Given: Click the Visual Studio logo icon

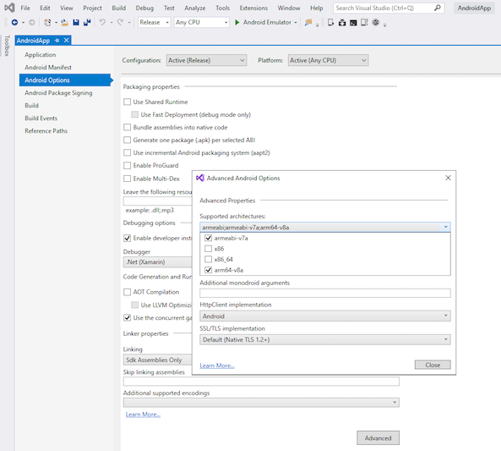Looking at the screenshot, I should pos(9,8).
